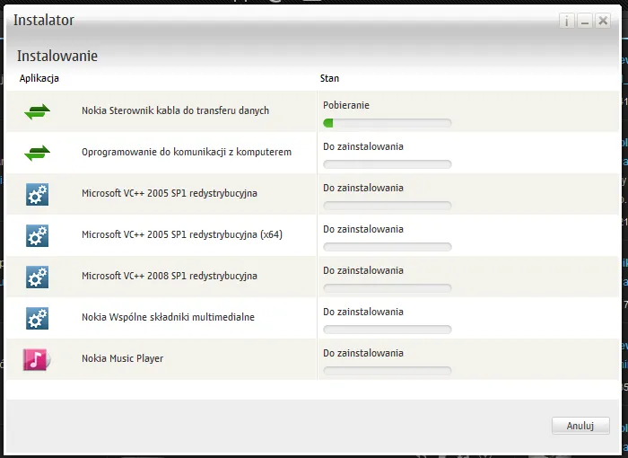Image resolution: width=628 pixels, height=458 pixels.
Task: Click the Pobieranie progress bar
Action: (x=388, y=123)
